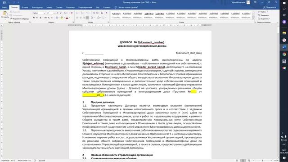
Task: Switch to the Рецензирование tab
Action: click(x=85, y=7)
